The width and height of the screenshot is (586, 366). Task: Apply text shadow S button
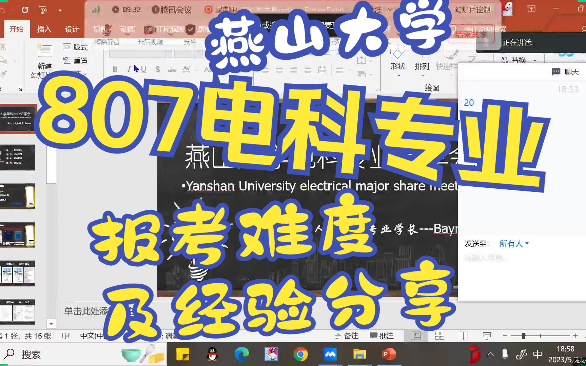(x=158, y=69)
